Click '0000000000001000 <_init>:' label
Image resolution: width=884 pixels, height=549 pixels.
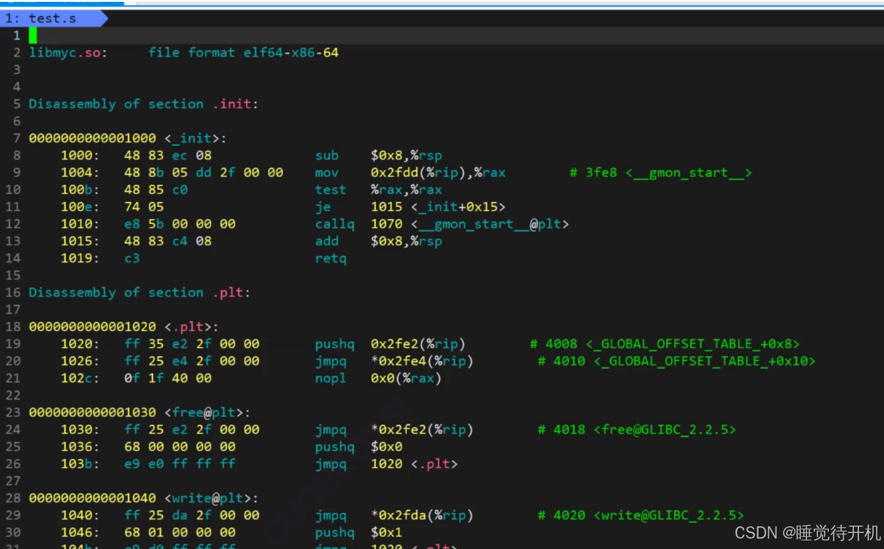(x=128, y=138)
